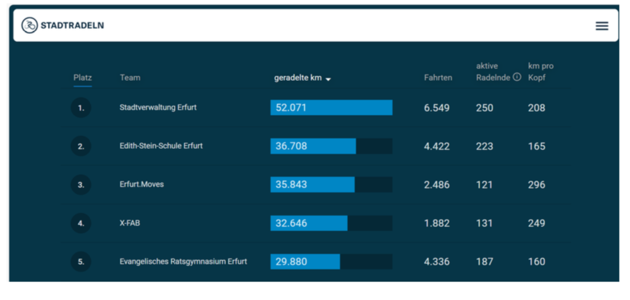Image resolution: width=630 pixels, height=300 pixels.
Task: Sort by the Fahrten column header
Action: (x=438, y=78)
